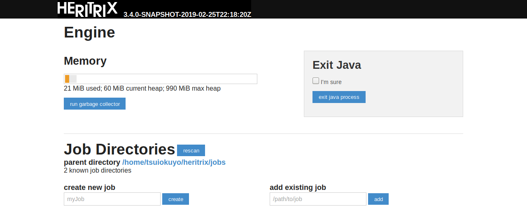
Task: Focus the "myJob" new job name field
Action: point(112,199)
